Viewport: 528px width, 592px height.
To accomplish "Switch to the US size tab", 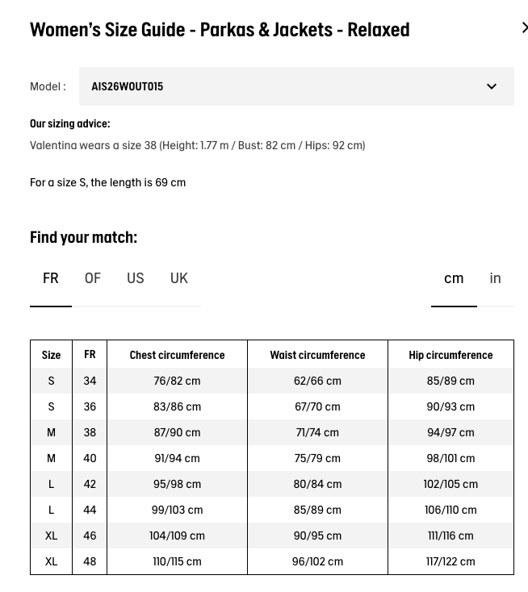I will point(136,278).
